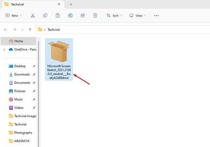
Task: Close the Techviral tab
Action: click(x=59, y=4)
